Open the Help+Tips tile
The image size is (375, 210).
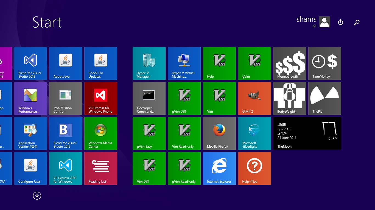coord(254,168)
